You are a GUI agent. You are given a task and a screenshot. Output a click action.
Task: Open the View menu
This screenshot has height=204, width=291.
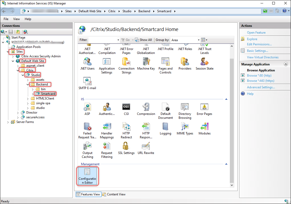coord(16,19)
